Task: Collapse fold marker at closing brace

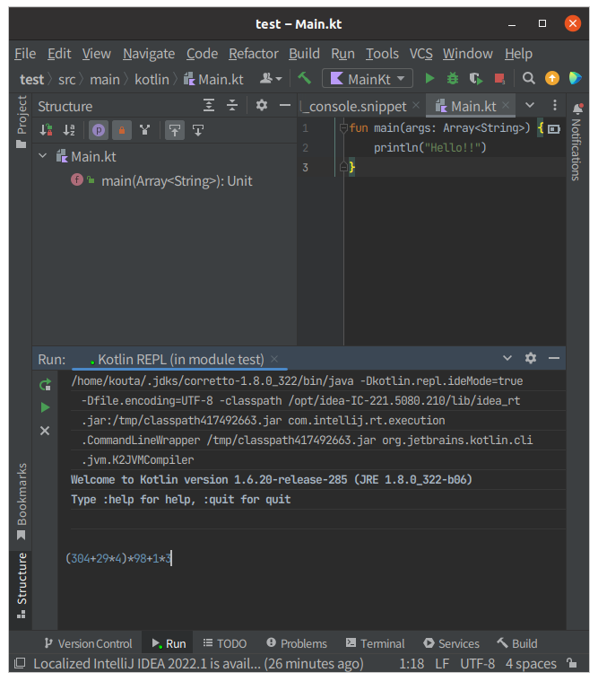Action: pos(343,167)
